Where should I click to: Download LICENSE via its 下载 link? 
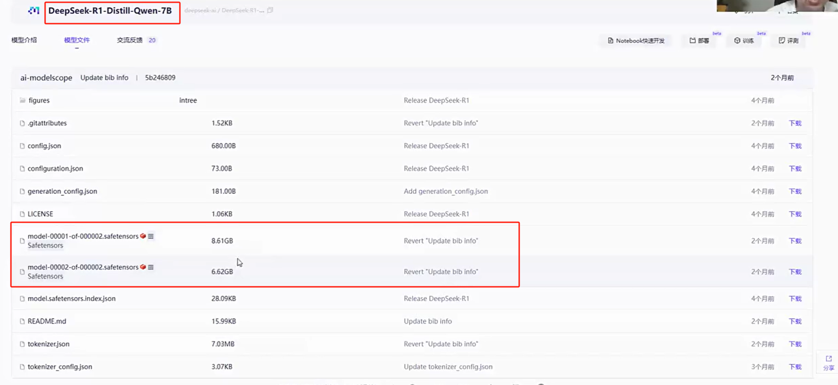click(x=795, y=214)
